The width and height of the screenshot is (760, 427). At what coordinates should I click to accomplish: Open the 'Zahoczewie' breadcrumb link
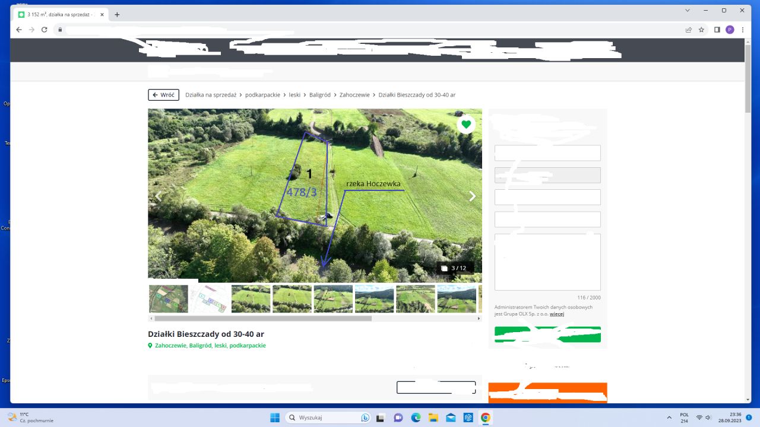coord(354,95)
